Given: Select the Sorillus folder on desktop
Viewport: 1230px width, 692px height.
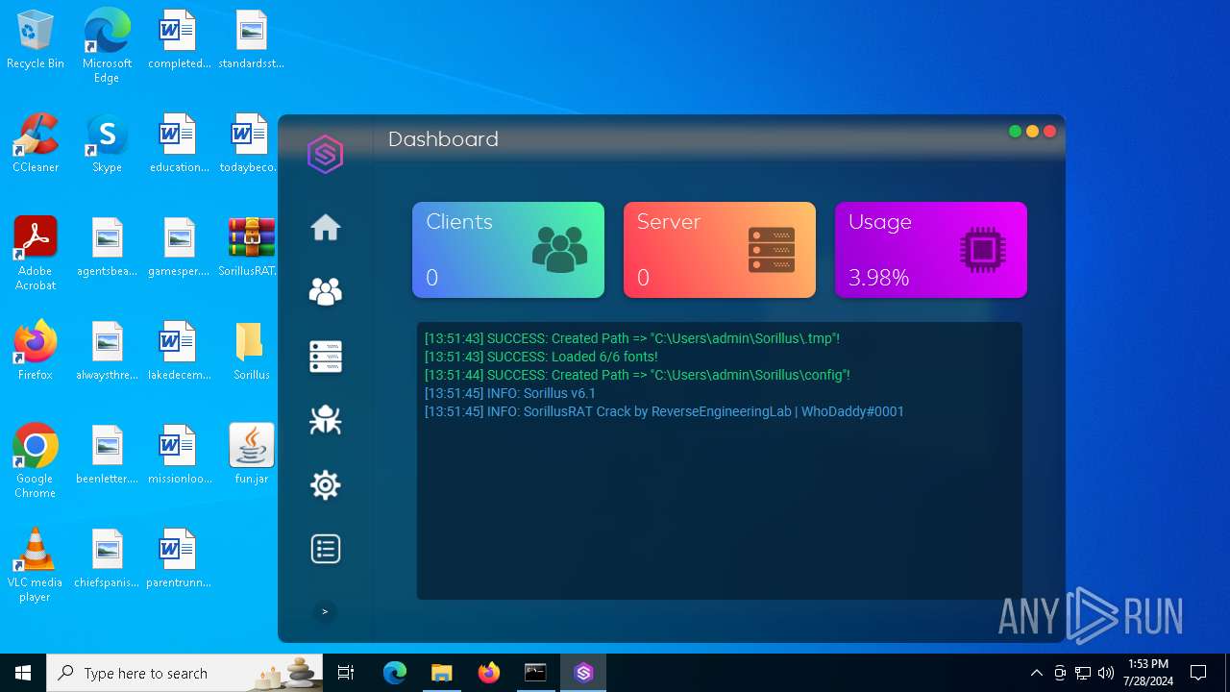Looking at the screenshot, I should pos(252,351).
